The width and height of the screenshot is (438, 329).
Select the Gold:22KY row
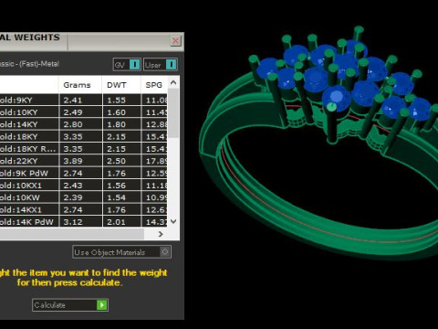(x=84, y=161)
